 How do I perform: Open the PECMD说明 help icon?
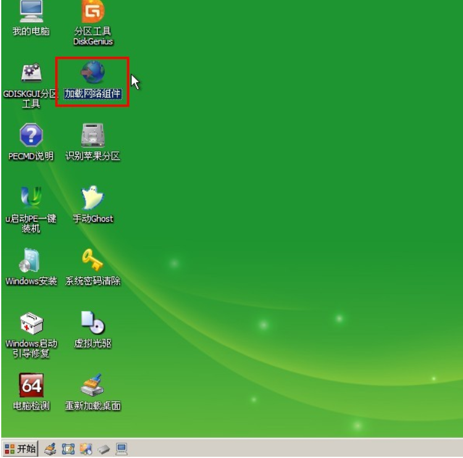pos(31,135)
